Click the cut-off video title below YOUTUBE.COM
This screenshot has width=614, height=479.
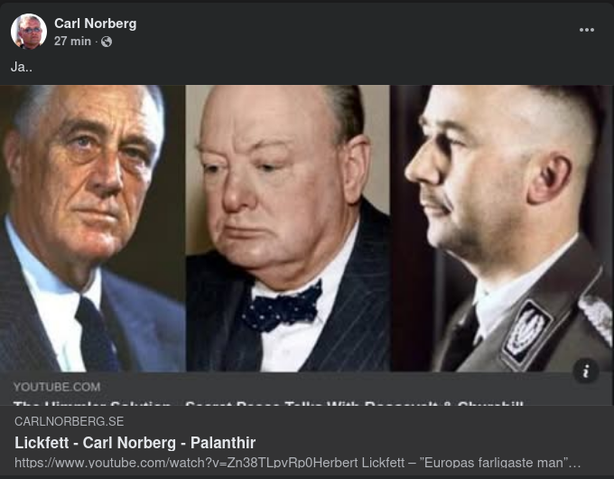point(268,403)
